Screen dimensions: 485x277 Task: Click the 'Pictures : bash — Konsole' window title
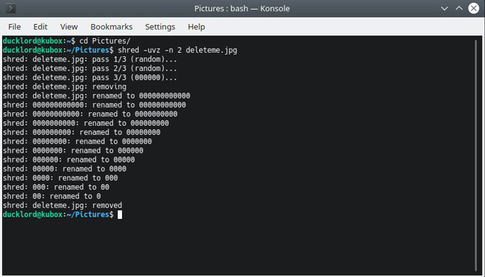click(242, 8)
